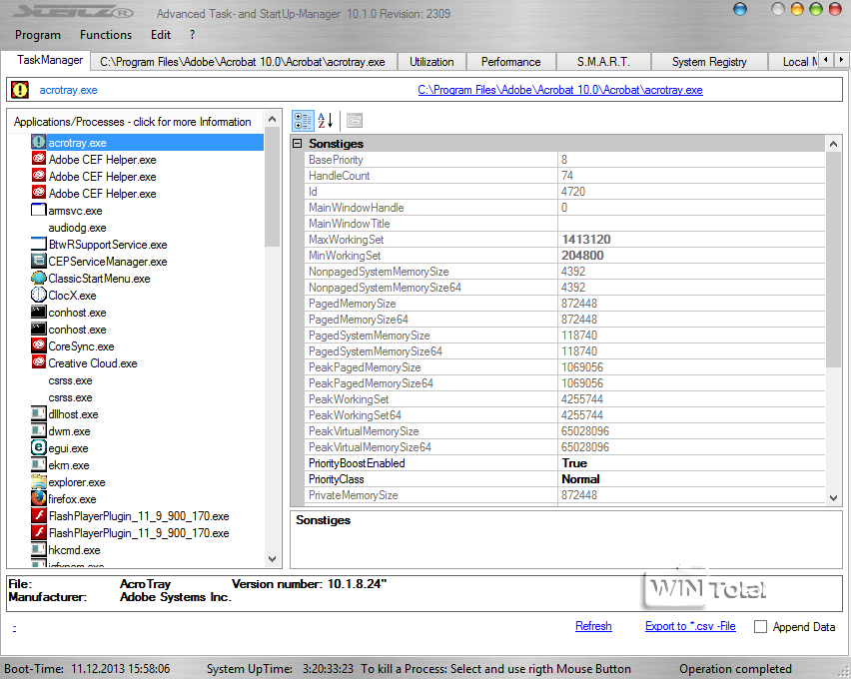Click the Refresh link
This screenshot has width=851, height=679.
point(593,626)
